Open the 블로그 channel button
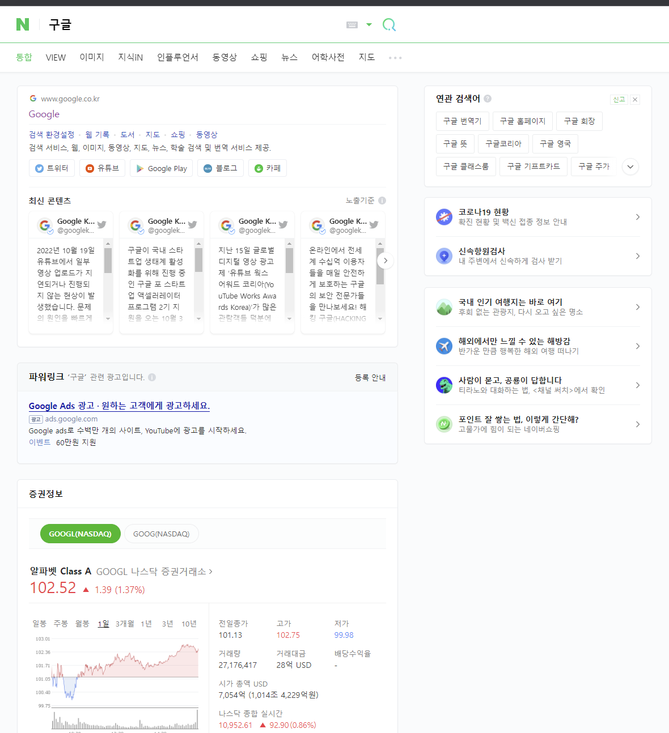The height and width of the screenshot is (733, 669). [221, 168]
